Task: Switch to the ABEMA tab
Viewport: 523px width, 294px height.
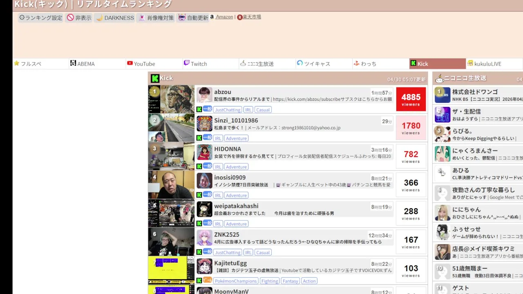Action: (97, 64)
